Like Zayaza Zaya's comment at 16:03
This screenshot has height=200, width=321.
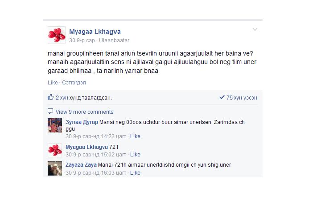coord(135,172)
